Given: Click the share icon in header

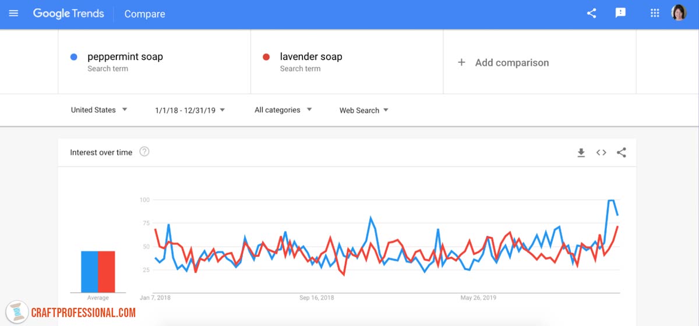Looking at the screenshot, I should click(x=591, y=13).
